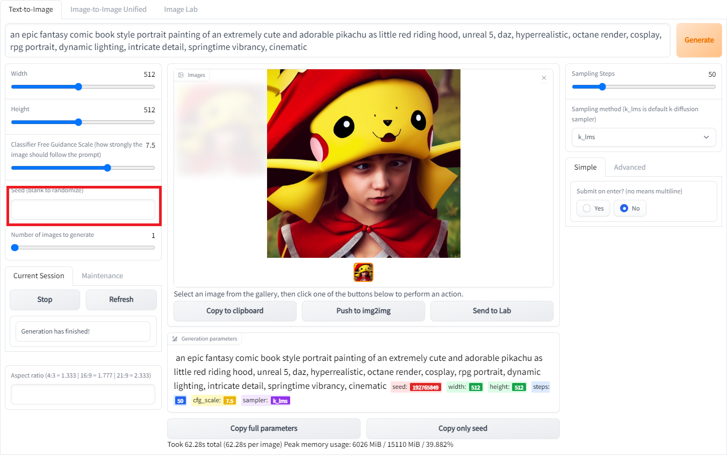
Task: Click the Sampling Steps value 50
Action: coord(712,74)
